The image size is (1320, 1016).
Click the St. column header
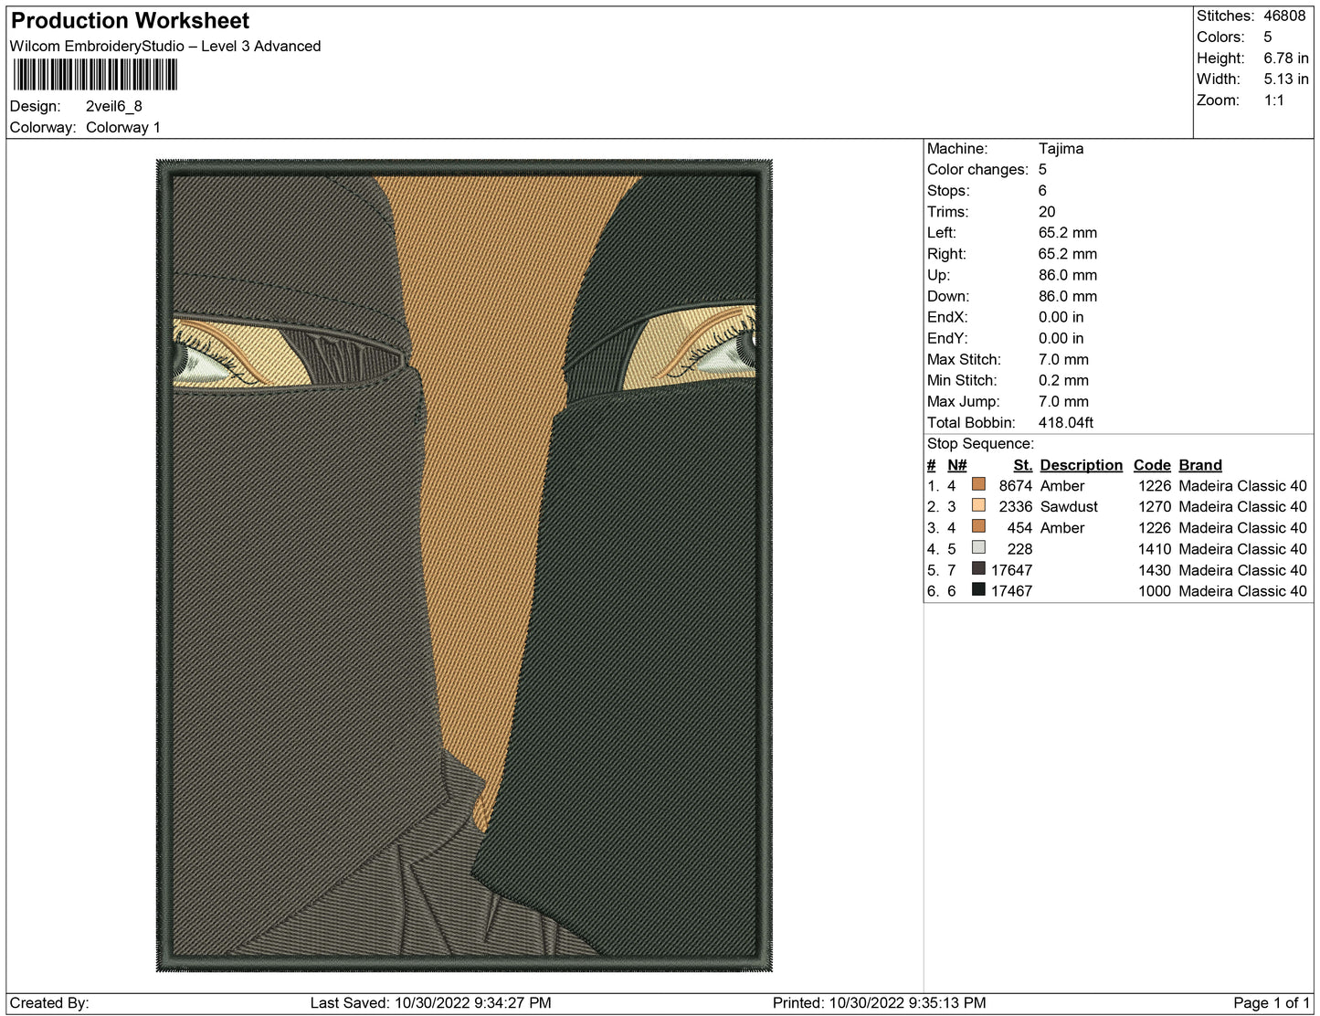click(x=1022, y=465)
